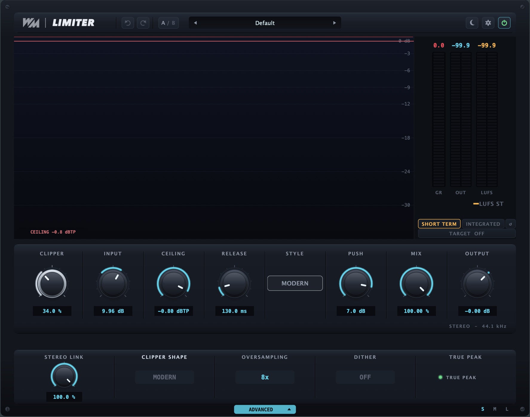Viewport: 530px width, 417px height.
Task: Click the Mix 100.00 % value field
Action: tap(416, 311)
